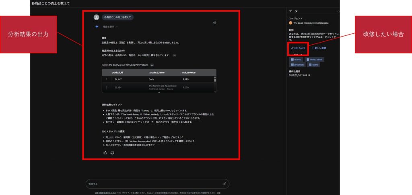Viewport: 412px width, 195px height.
Task: Click the agent name The Look Ecommerce hatakenaka
Action: 311,23
